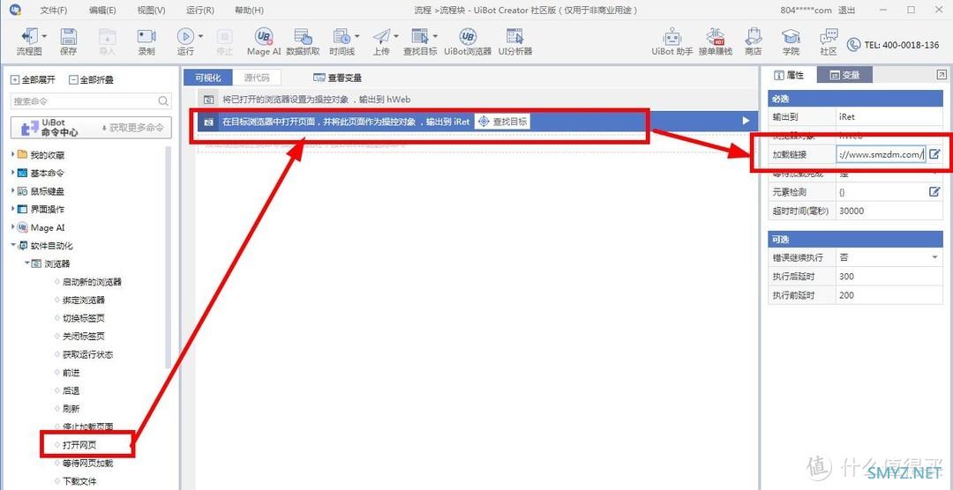Image resolution: width=953 pixels, height=490 pixels.
Task: Open UiBot 助手 assistant
Action: point(672,42)
